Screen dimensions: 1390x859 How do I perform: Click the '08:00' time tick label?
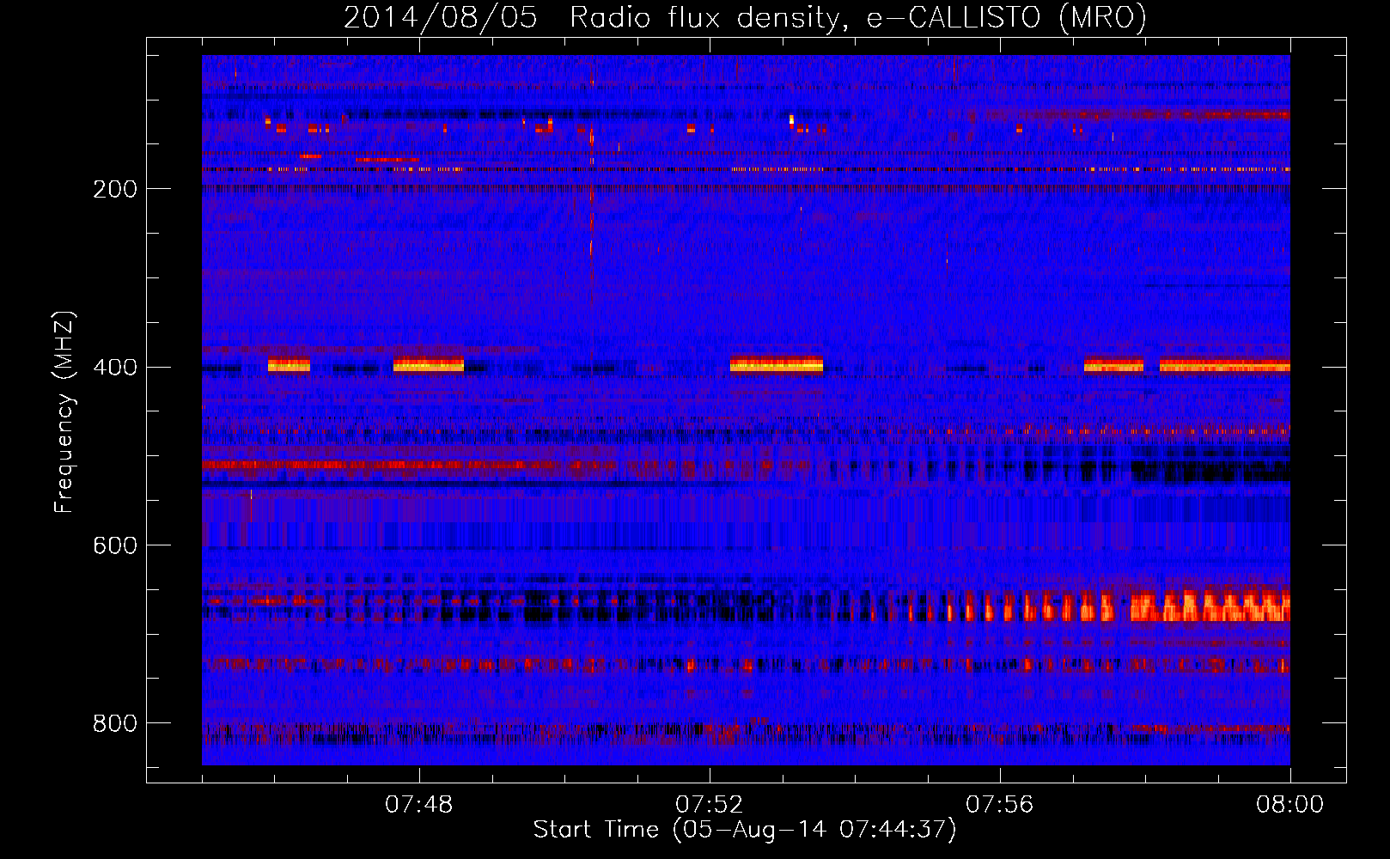pos(1290,805)
